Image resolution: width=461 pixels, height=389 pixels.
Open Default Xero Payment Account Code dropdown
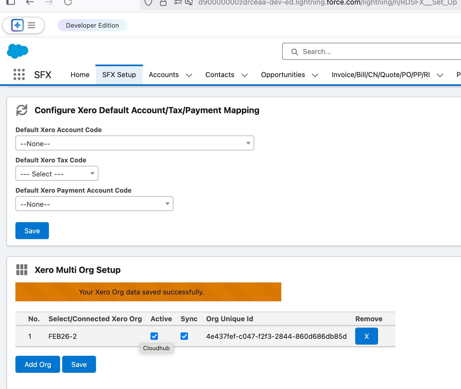(x=94, y=204)
